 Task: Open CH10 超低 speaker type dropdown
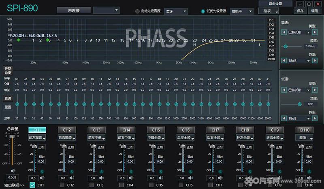[x=305, y=138]
